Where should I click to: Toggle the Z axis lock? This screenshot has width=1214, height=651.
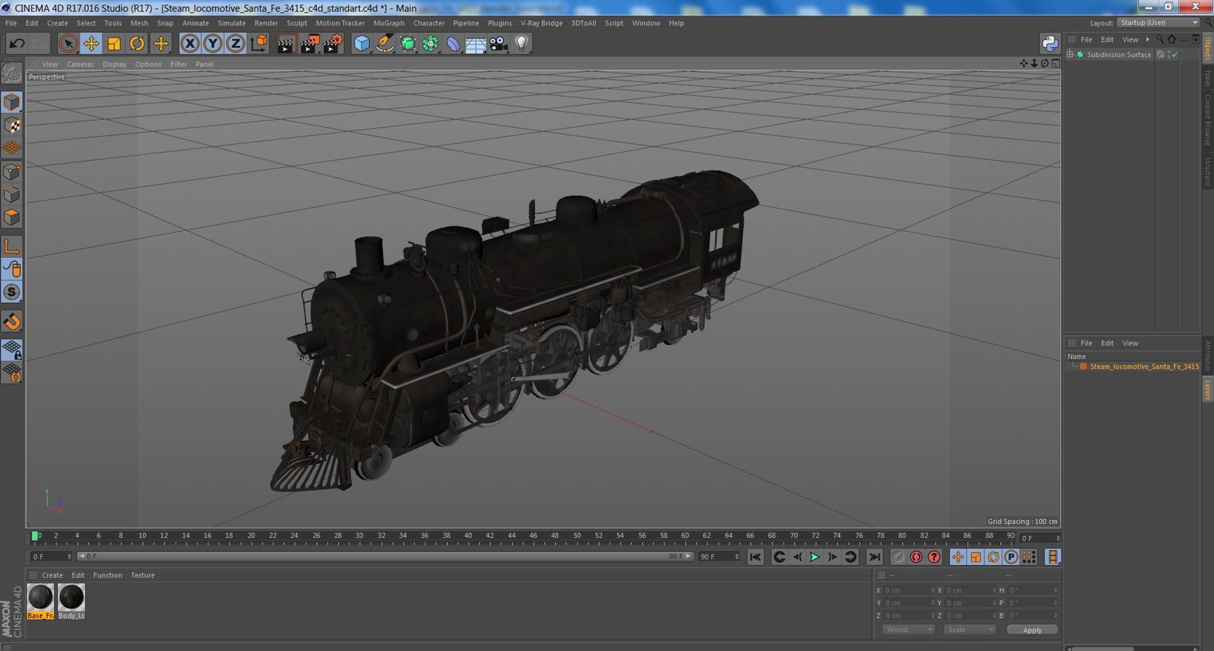click(x=236, y=44)
